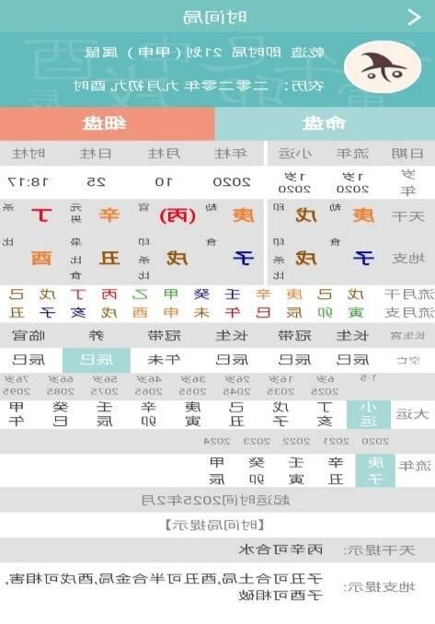Choose the 甲申 month in 流月 rows
This screenshot has height=624, width=435.
click(170, 304)
